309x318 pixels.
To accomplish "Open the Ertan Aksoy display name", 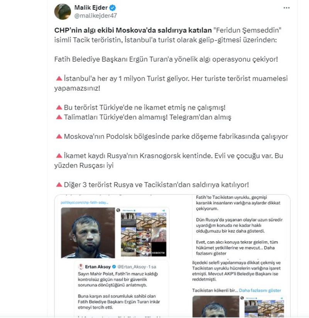I will click(98, 267).
